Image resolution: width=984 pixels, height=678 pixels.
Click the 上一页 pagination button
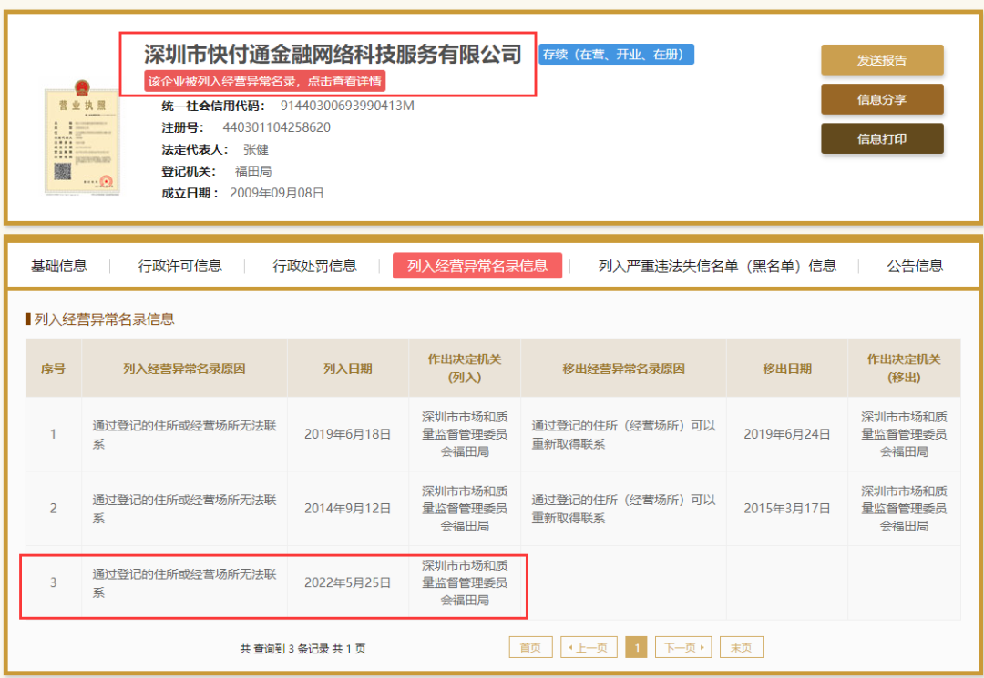[x=589, y=647]
